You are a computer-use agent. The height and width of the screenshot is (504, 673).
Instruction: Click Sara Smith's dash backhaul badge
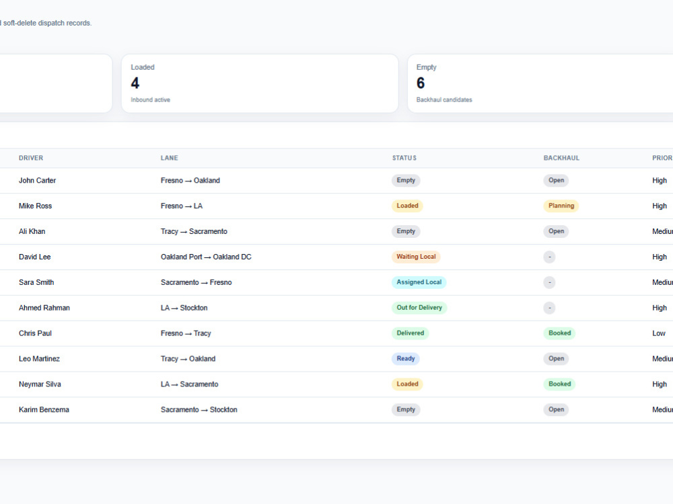tap(549, 282)
